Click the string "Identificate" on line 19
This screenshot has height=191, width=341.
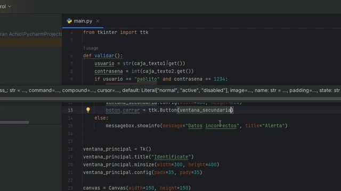pos(171,157)
